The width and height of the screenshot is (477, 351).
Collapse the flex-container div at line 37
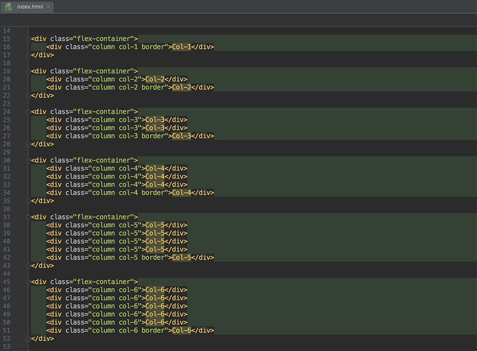[28, 217]
